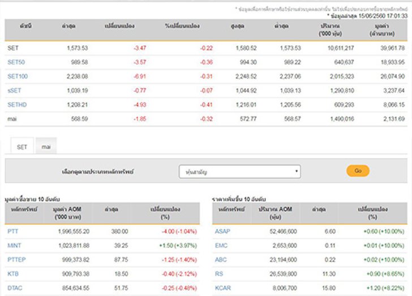
Task: Select SET50 last value 989.58
Action: pyautogui.click(x=79, y=62)
